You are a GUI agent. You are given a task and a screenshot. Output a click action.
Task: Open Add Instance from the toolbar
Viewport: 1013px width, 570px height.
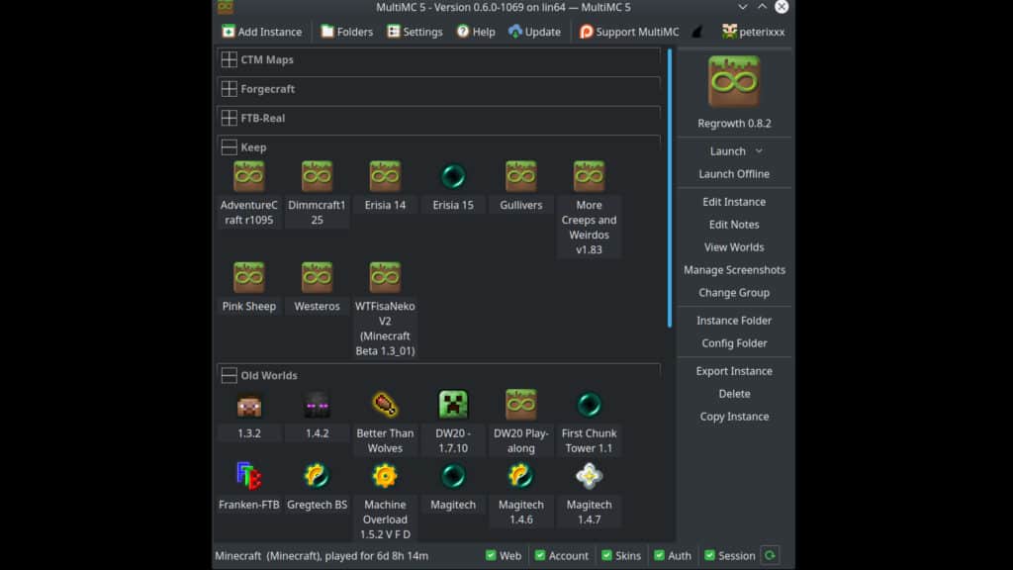[261, 32]
